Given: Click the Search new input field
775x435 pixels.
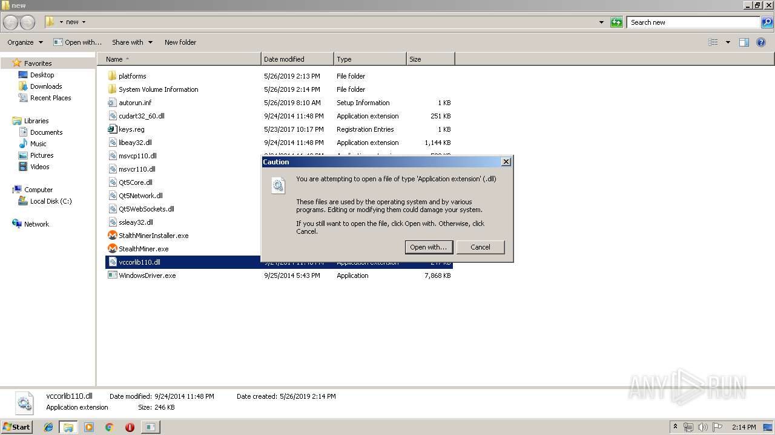Looking at the screenshot, I should pyautogui.click(x=694, y=22).
